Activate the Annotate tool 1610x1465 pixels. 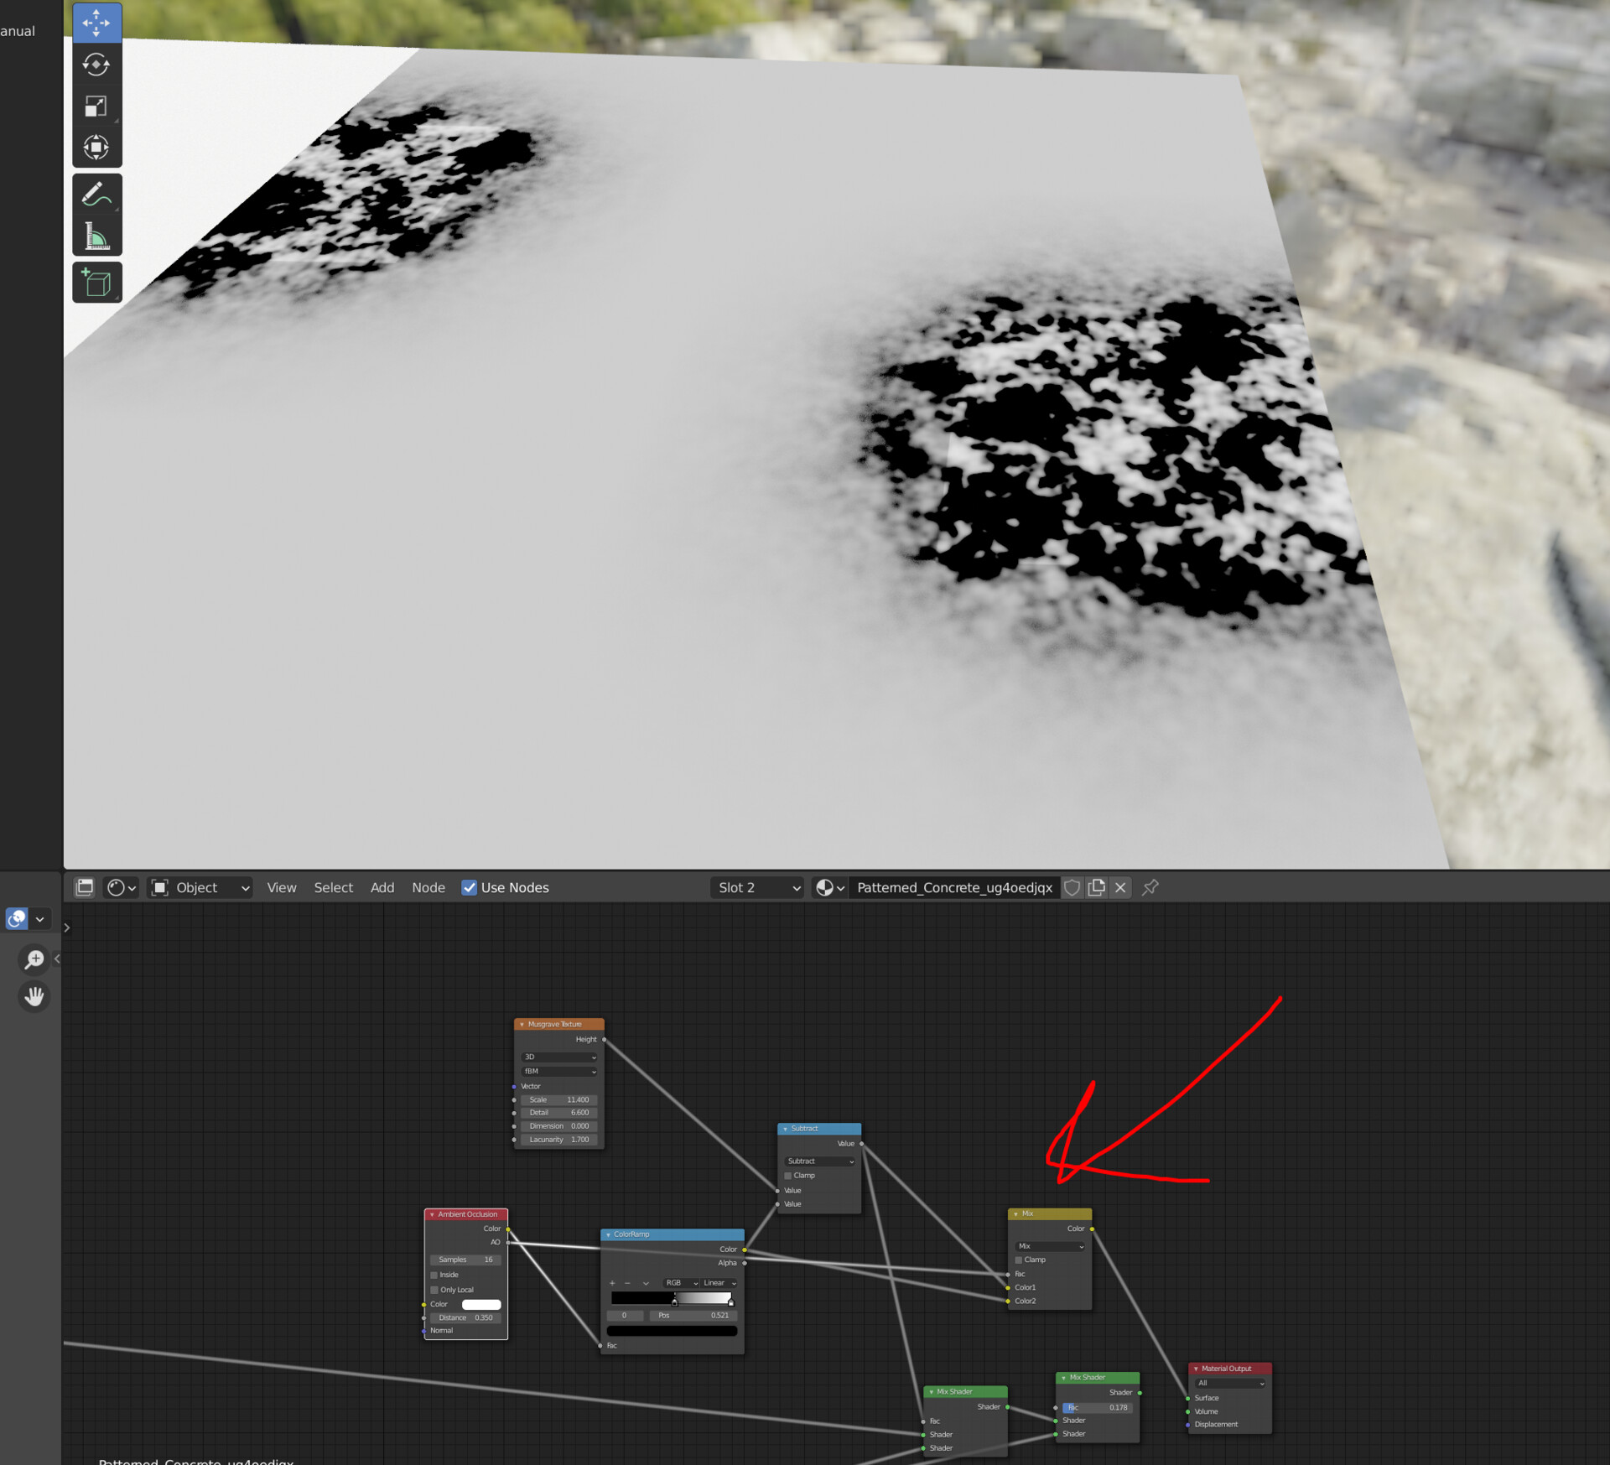97,194
